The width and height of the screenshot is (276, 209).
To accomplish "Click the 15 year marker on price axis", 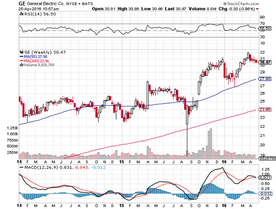I will point(121,162).
